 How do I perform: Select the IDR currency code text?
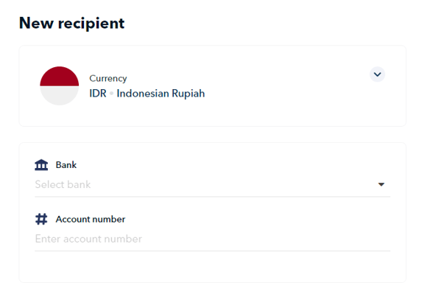(x=98, y=94)
